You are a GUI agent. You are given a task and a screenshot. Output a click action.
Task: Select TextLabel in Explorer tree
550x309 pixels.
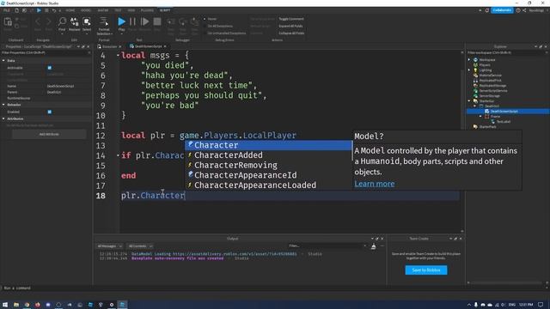tap(504, 122)
